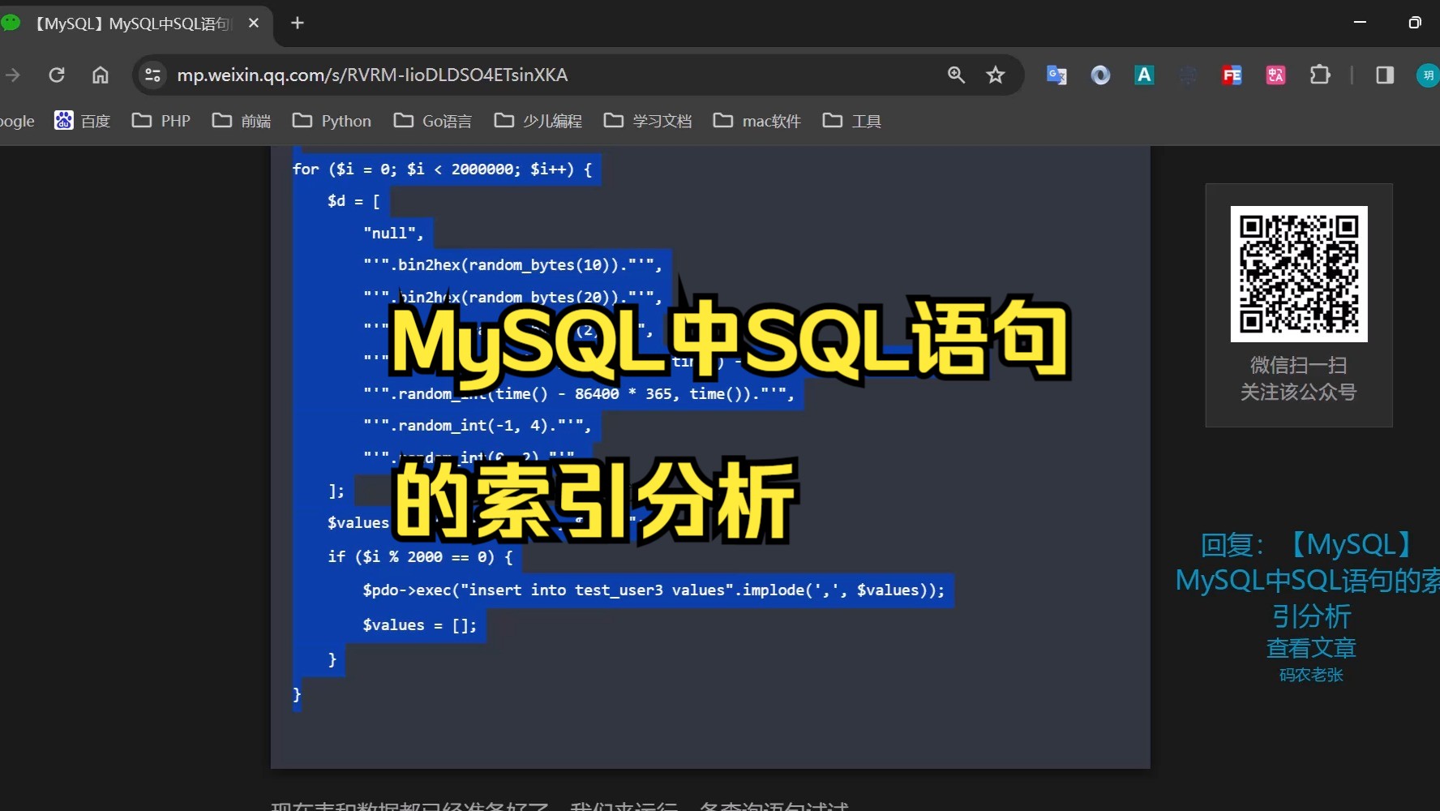
Task: Open the 学习文档 bookmarks folder
Action: click(648, 121)
